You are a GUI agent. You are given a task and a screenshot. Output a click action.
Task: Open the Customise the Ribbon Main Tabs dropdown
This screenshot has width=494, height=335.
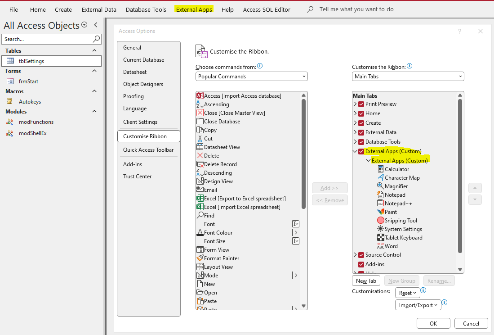tap(408, 77)
